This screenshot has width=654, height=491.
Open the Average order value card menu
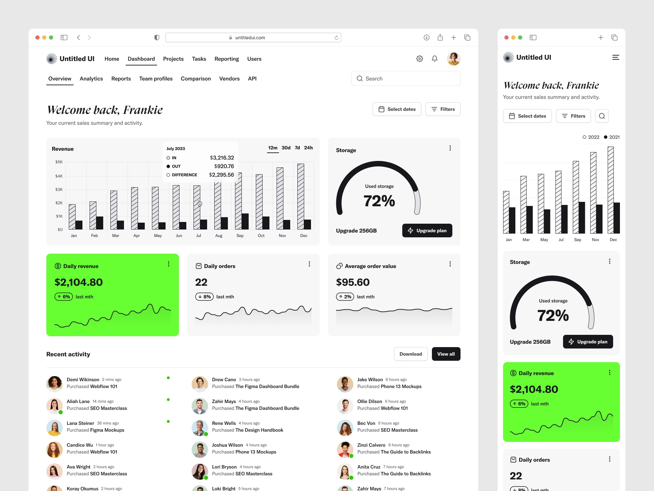(x=450, y=264)
